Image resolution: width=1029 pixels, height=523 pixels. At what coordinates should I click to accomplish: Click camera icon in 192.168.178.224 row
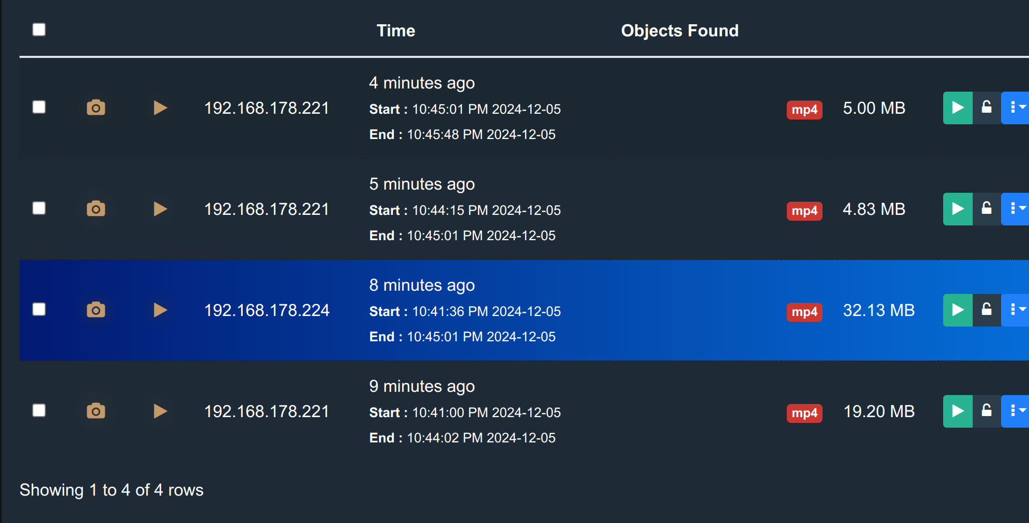pos(96,310)
